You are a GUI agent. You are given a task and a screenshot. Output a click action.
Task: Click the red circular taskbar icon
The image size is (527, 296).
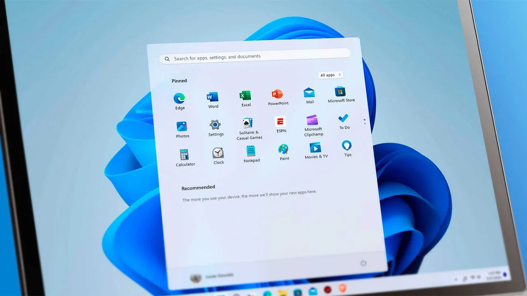click(x=328, y=290)
